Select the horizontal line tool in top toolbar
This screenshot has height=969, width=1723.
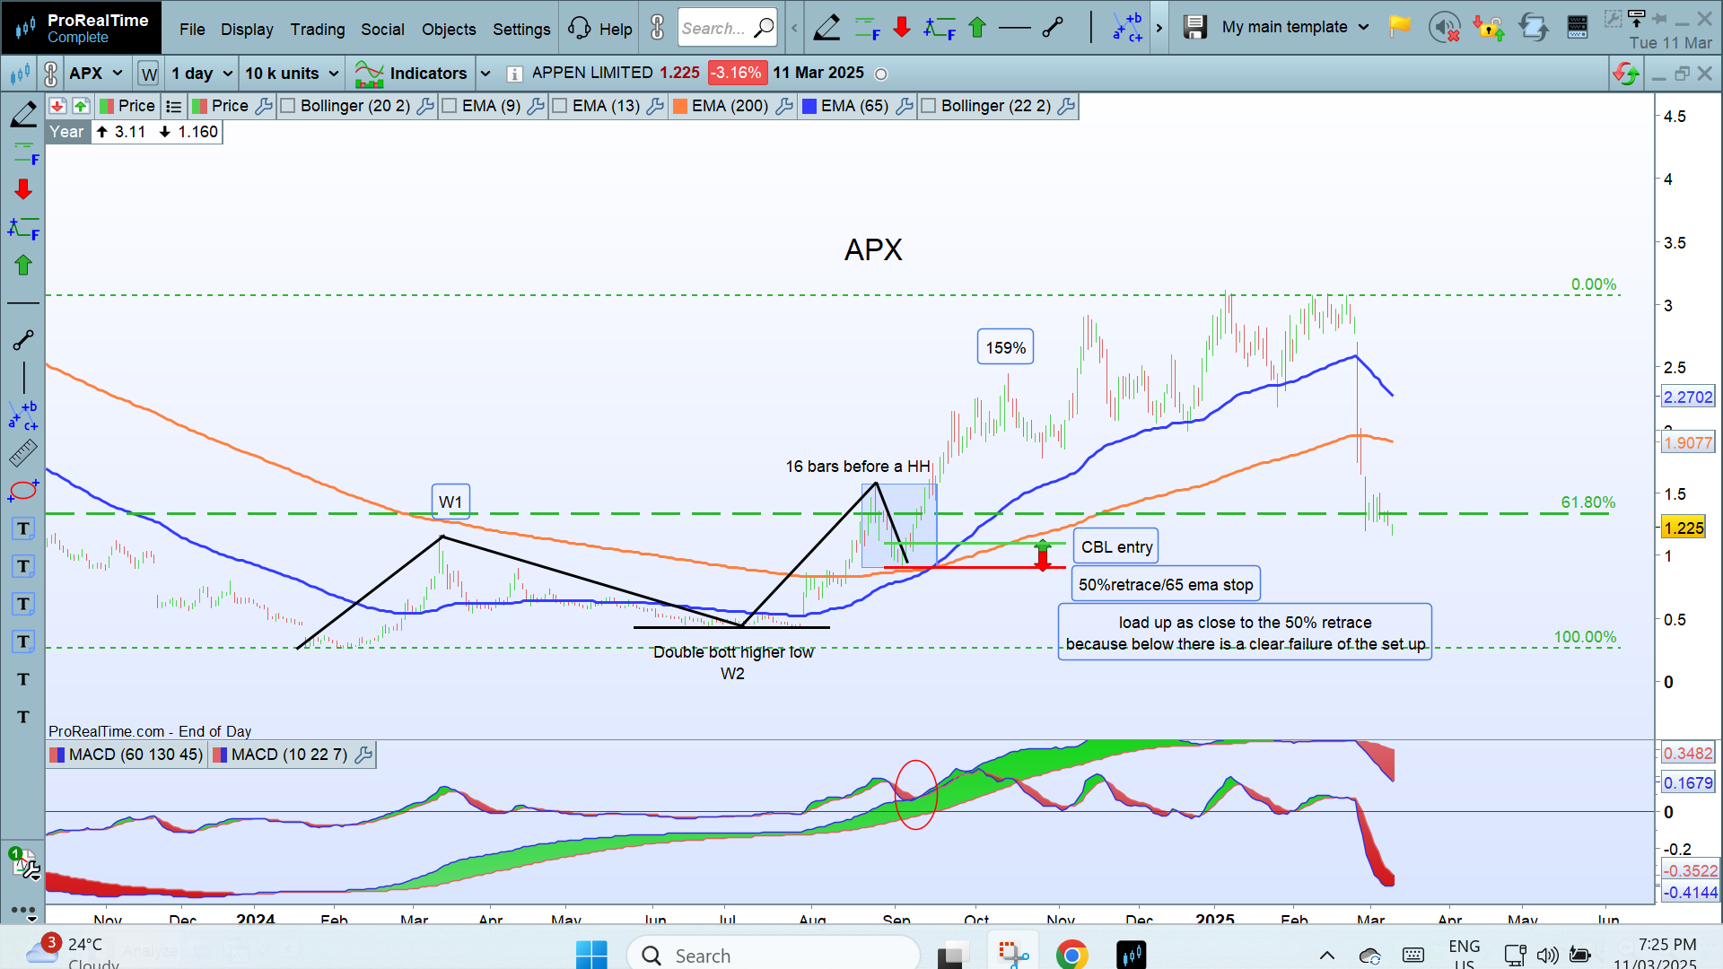(1015, 28)
